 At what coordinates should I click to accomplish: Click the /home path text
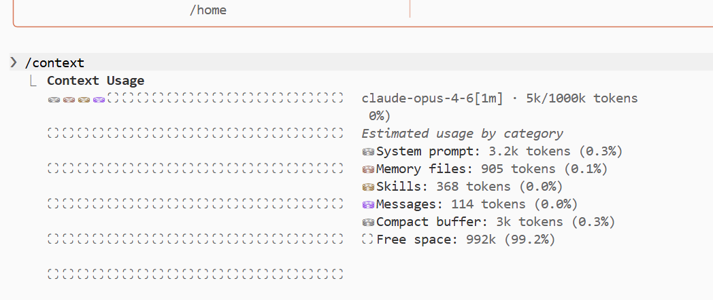click(x=208, y=10)
